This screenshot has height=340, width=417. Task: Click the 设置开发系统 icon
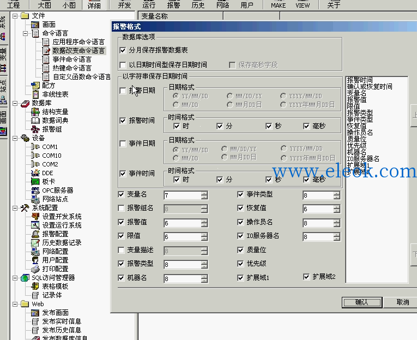[x=35, y=217]
